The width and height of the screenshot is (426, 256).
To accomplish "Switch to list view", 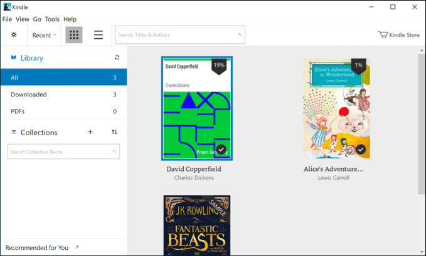I will point(99,35).
